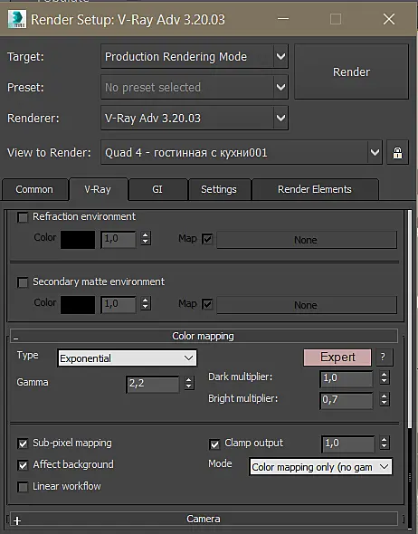Click the Gamma value field
Screen dimensions: 418x534
pos(153,385)
